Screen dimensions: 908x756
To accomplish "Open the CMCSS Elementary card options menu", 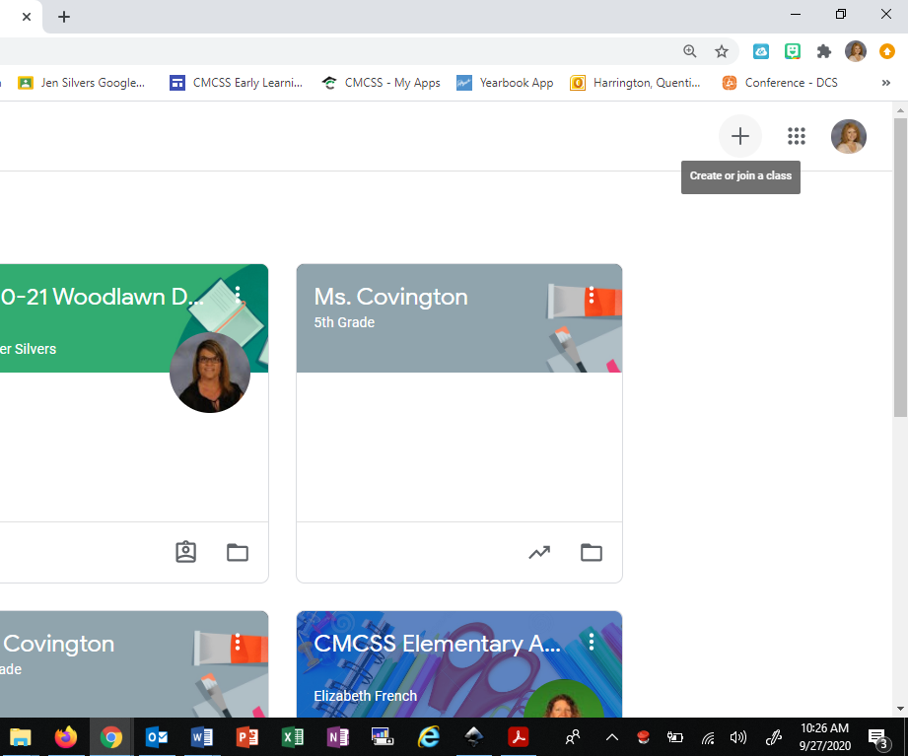I will point(591,641).
